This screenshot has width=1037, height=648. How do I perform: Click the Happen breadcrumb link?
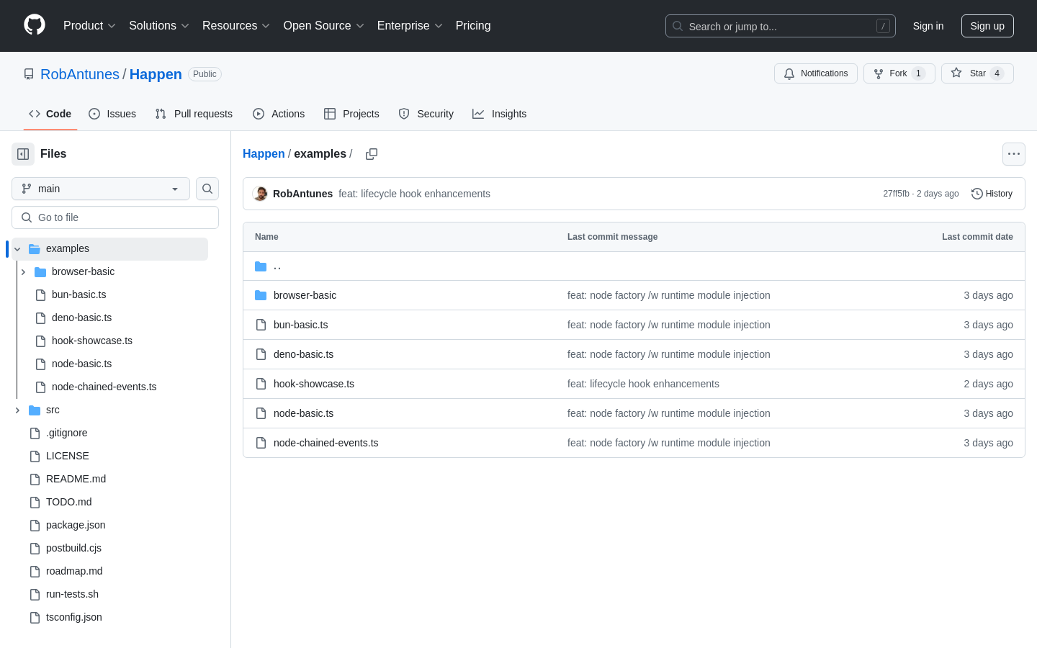(264, 153)
